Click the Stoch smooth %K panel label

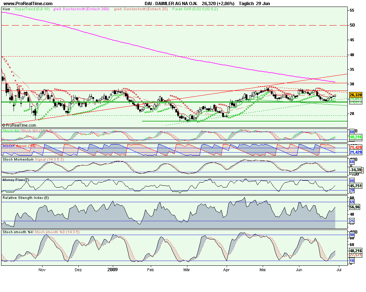(x=41, y=232)
